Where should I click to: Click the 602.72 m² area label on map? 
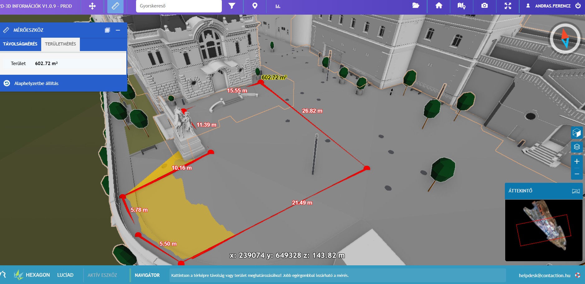coord(274,77)
